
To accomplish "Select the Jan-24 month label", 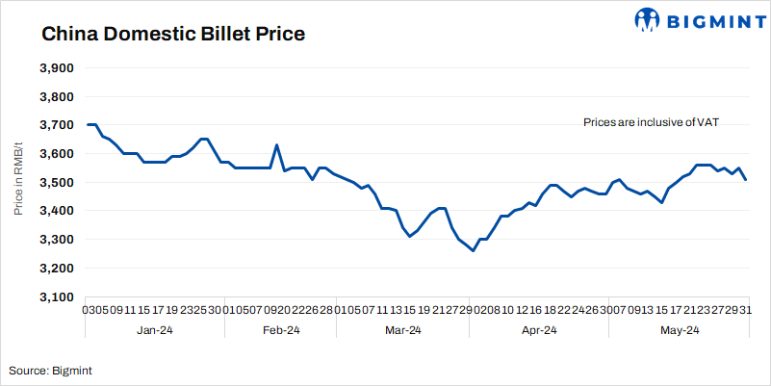I will pyautogui.click(x=154, y=330).
